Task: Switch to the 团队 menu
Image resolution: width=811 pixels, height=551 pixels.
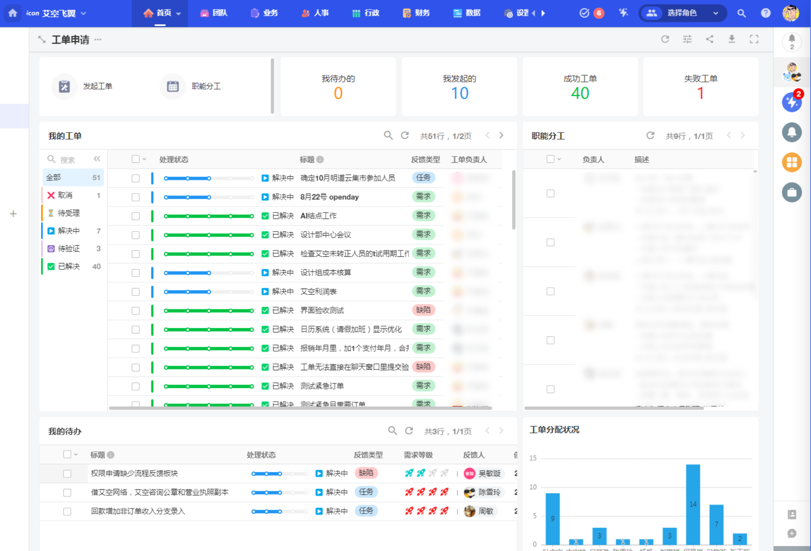Action: 213,13
